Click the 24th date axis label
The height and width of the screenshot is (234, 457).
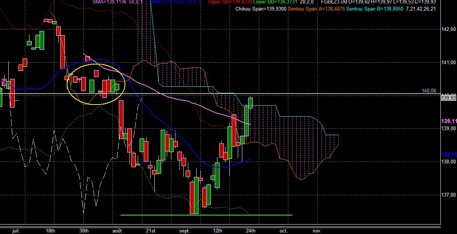tap(251, 231)
